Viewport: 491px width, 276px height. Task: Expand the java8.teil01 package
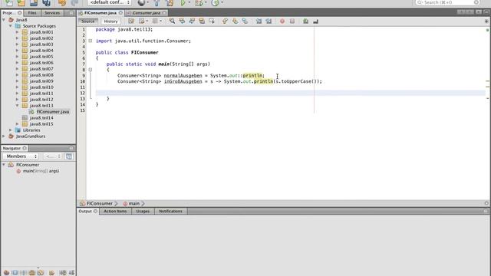tap(17, 32)
